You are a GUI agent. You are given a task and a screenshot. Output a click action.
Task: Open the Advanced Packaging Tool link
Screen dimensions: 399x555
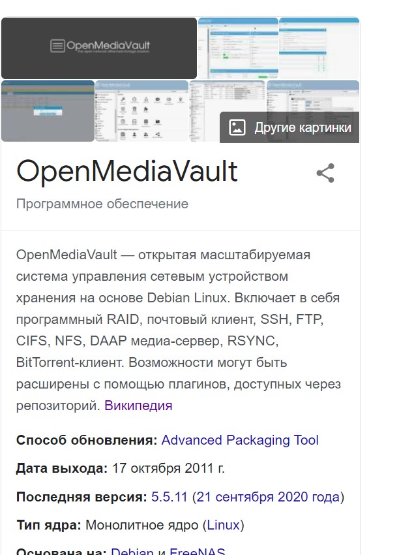point(240,440)
